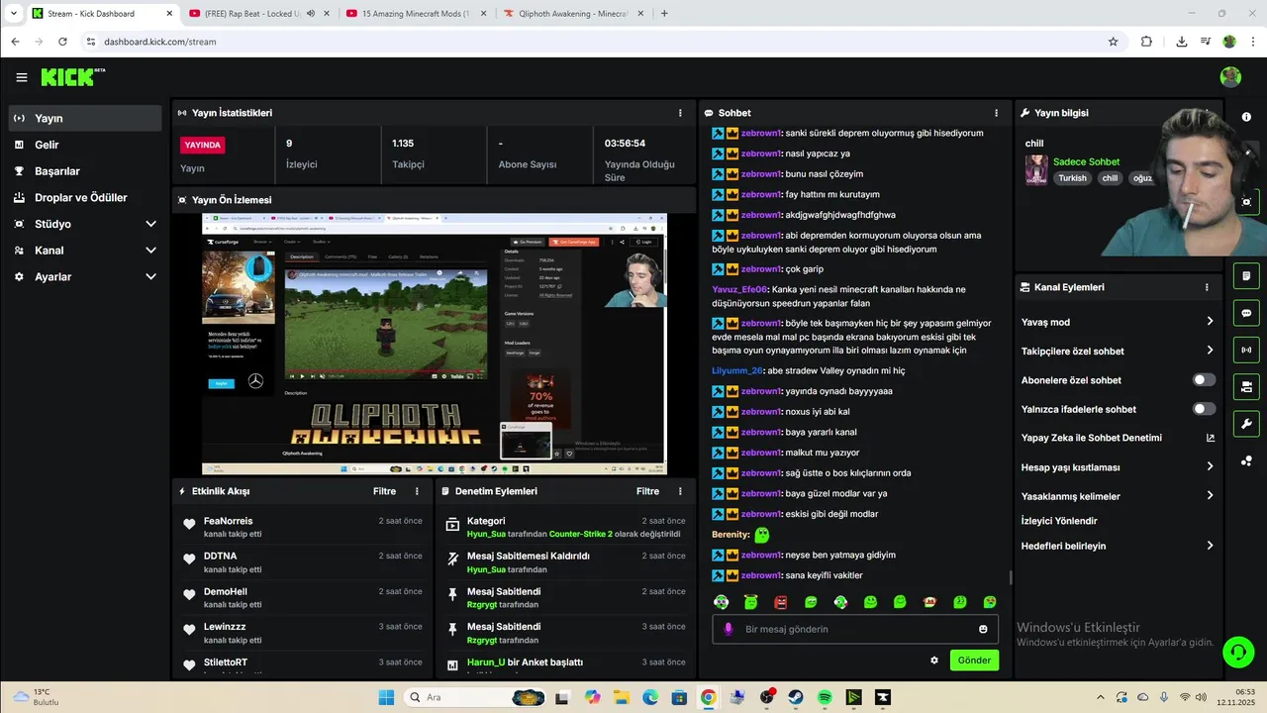Click the wrench icon in right sidebar

(x=1246, y=424)
